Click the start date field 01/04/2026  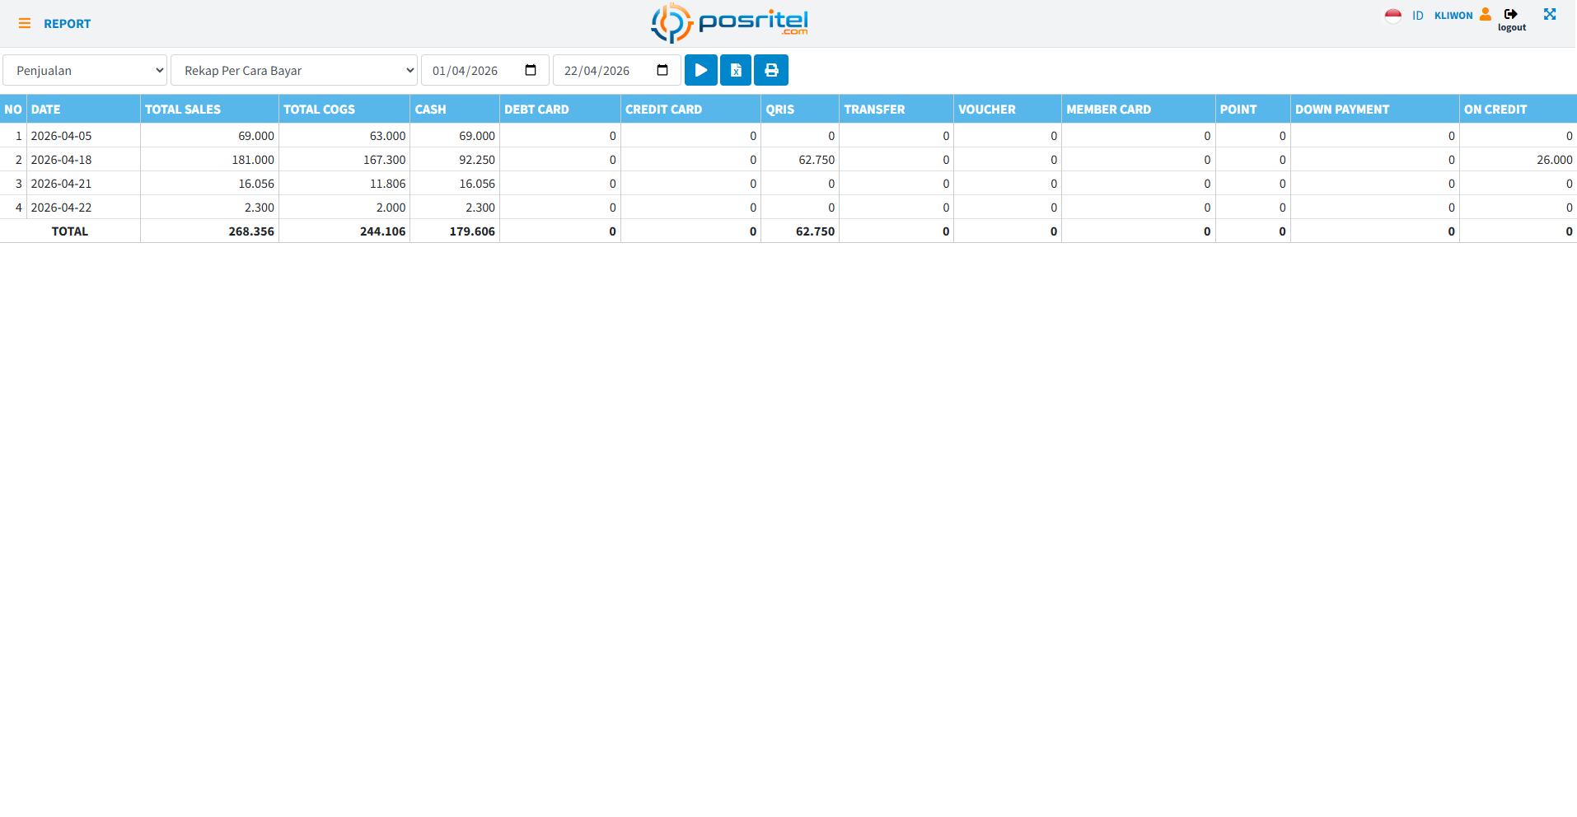485,70
